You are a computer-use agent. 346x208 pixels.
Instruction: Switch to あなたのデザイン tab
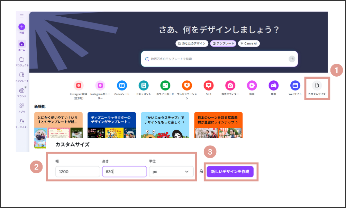click(x=192, y=43)
